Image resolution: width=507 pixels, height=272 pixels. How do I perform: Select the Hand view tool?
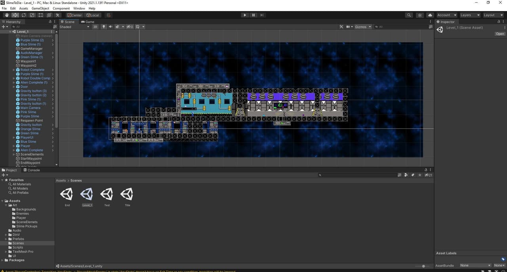pyautogui.click(x=7, y=15)
